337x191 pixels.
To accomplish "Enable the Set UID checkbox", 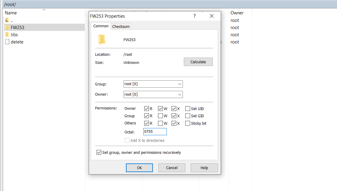I will point(188,109).
